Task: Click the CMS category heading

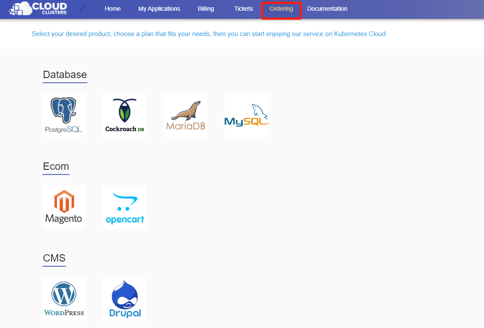Action: [54, 258]
